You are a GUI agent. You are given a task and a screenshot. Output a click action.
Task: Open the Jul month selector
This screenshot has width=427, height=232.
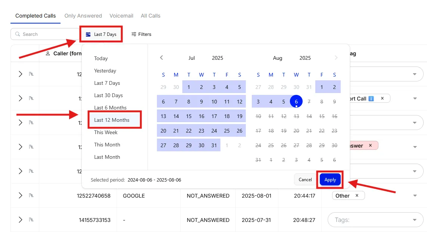coord(192,58)
